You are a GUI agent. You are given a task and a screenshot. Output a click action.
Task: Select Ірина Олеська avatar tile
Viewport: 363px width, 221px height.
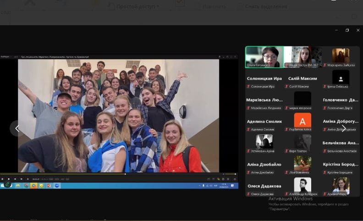pyautogui.click(x=341, y=77)
